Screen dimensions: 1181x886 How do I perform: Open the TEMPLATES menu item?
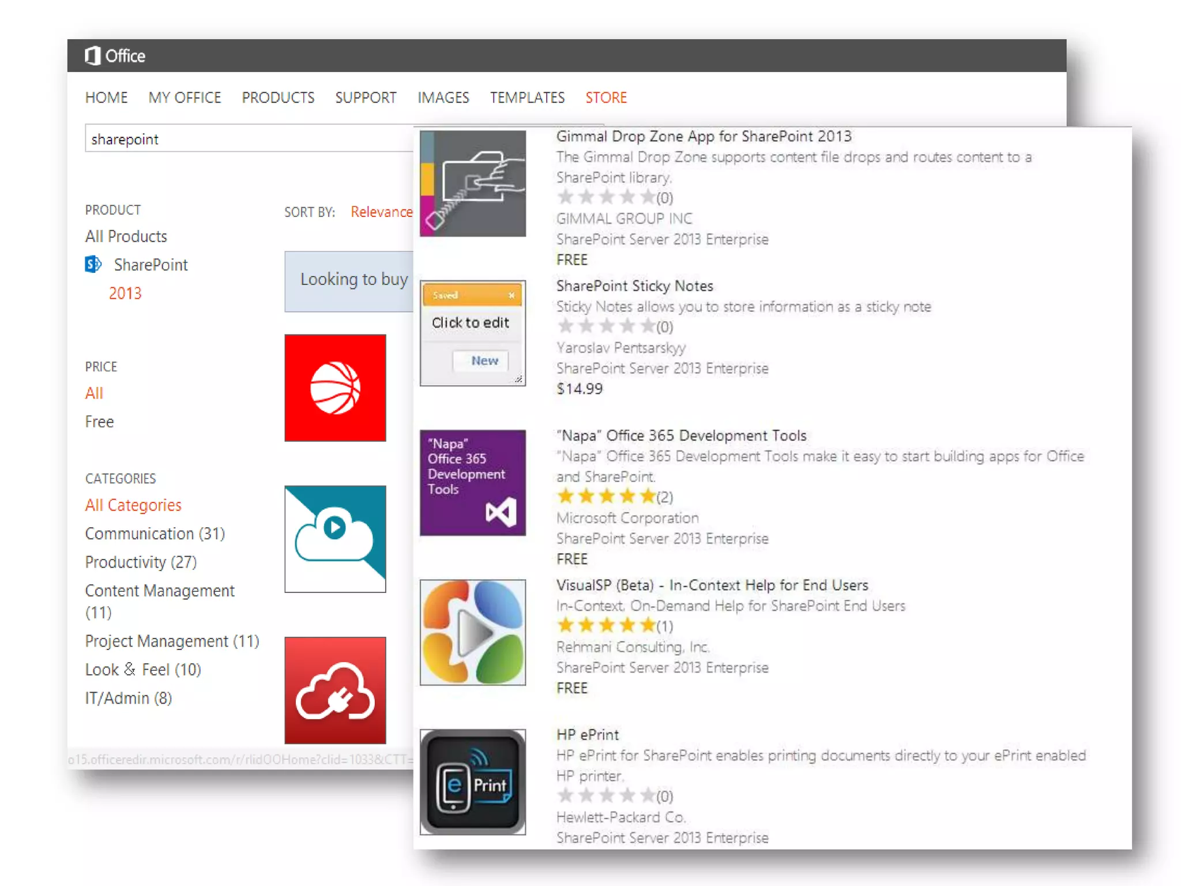[x=527, y=97]
